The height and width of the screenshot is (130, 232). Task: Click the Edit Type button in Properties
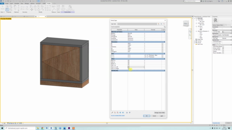pyautogui.click(x=228, y=25)
